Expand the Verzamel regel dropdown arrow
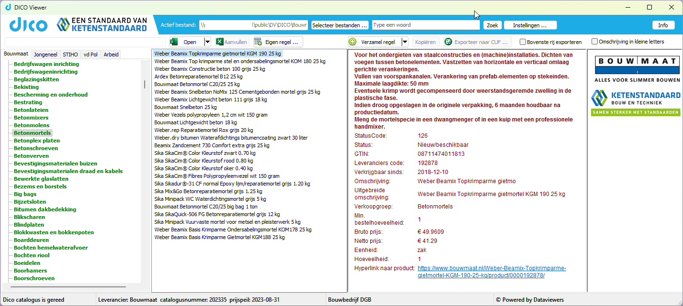 coord(405,42)
